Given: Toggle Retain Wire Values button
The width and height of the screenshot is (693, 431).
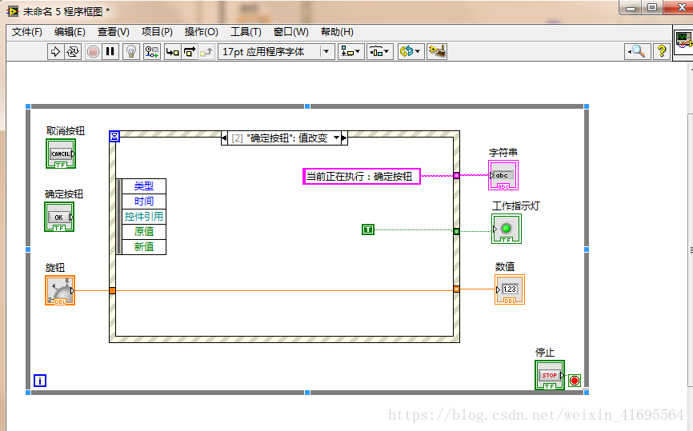Looking at the screenshot, I should (x=152, y=51).
